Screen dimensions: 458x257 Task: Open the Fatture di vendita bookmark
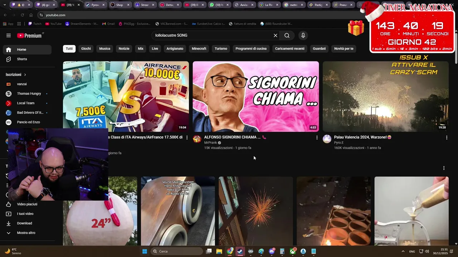click(x=242, y=24)
